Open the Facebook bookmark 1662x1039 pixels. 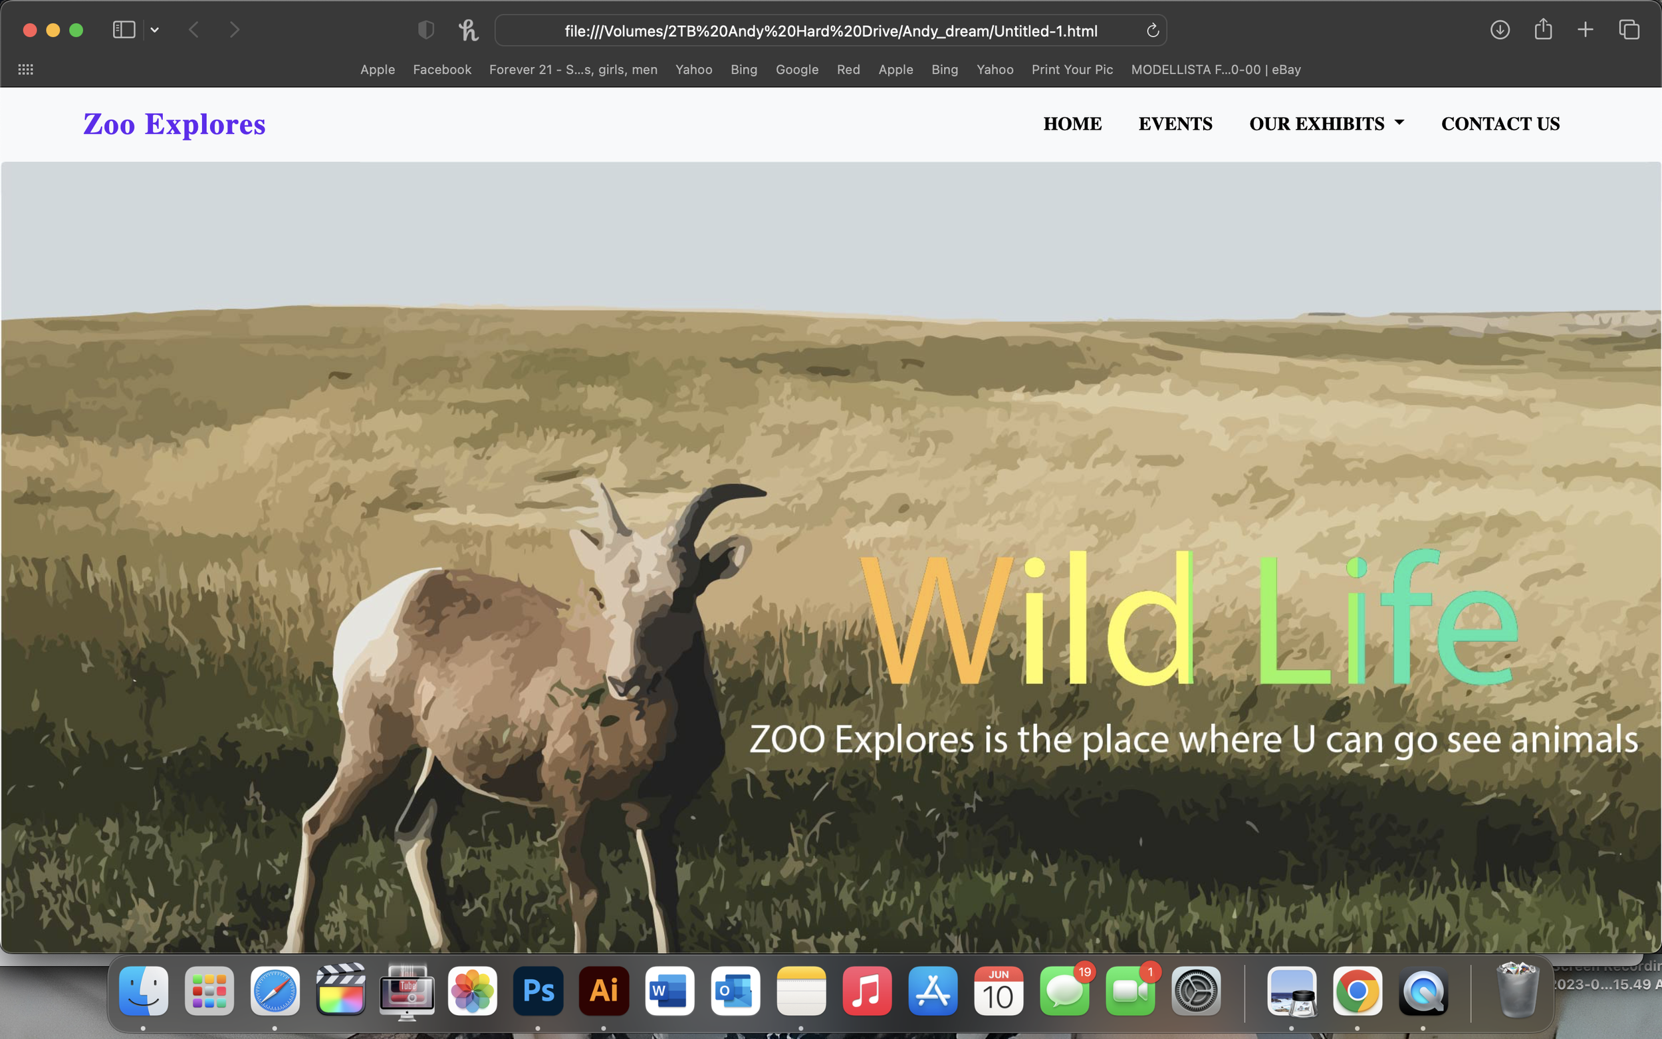click(442, 69)
